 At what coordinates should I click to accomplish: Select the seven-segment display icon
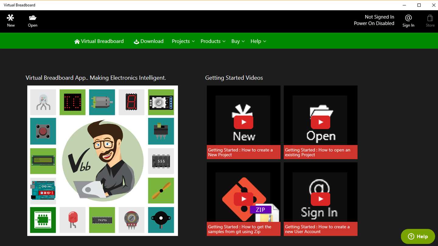point(131,102)
